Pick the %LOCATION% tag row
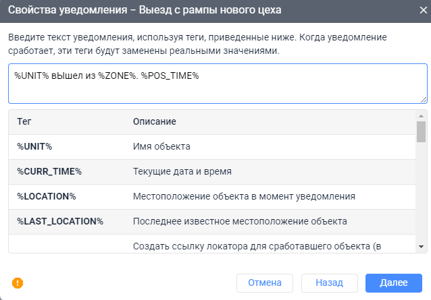 point(46,196)
